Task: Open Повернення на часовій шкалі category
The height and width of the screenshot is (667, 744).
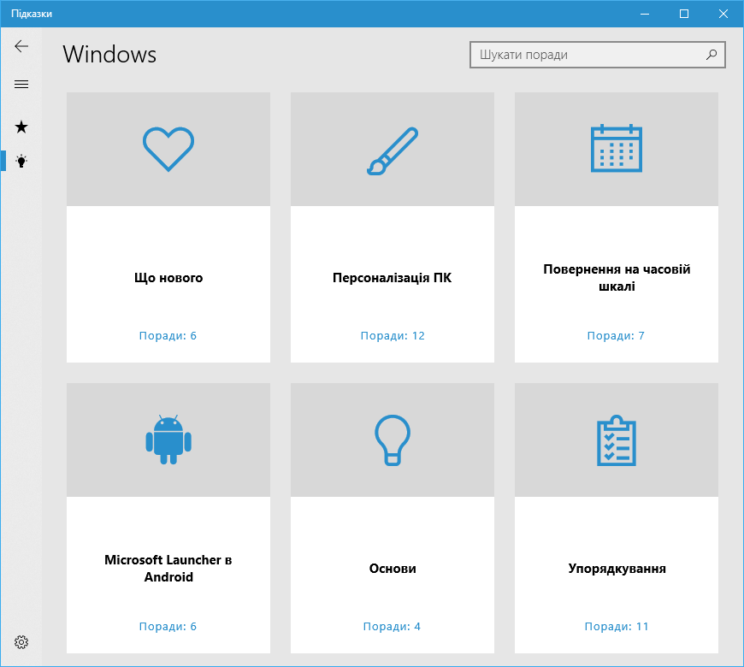Action: (617, 278)
